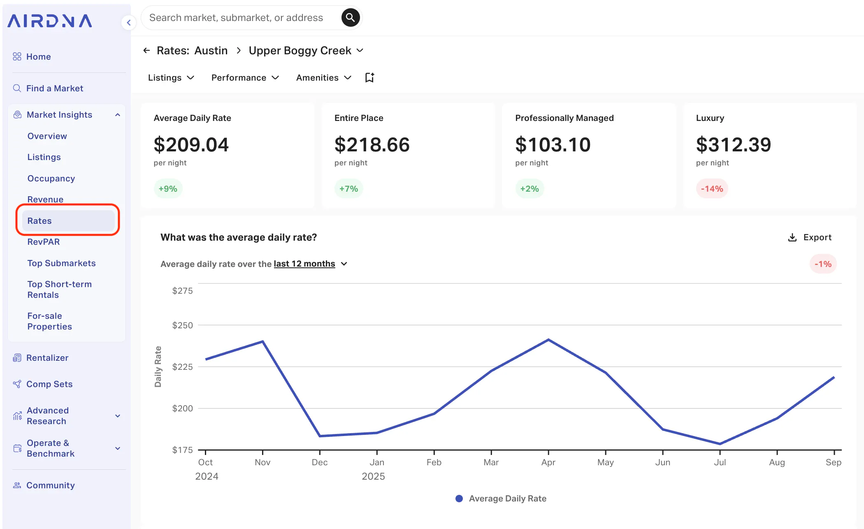
Task: Click the Home grid icon
Action: pos(17,56)
